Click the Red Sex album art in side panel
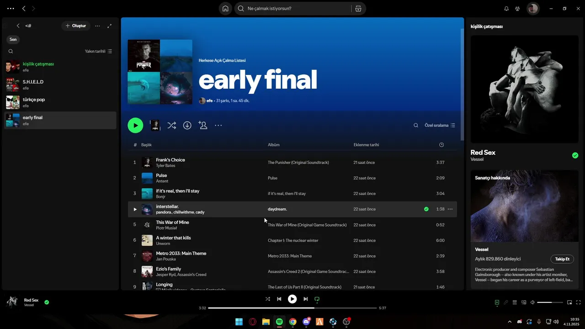This screenshot has height=329, width=585. tap(525, 89)
